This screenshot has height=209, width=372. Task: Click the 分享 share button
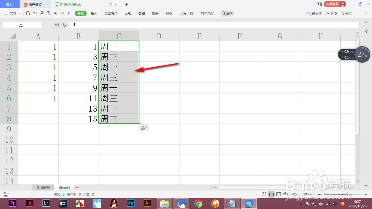click(346, 13)
